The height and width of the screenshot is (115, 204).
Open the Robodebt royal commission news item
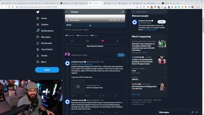149,47
